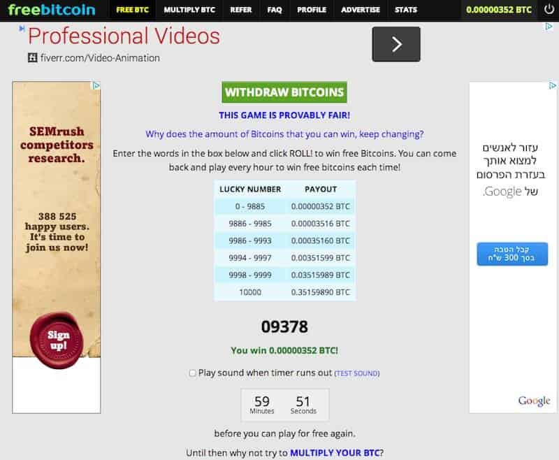Open the FAQ page
Screen dimensions: 559x460
(x=275, y=10)
